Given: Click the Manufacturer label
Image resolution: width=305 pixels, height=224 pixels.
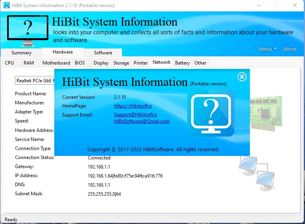Looking at the screenshot, I should coord(30,103).
